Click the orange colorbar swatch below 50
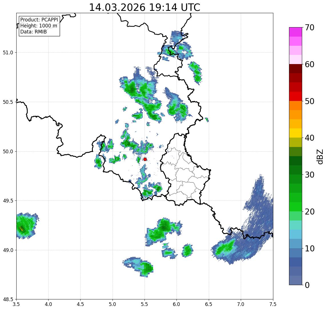The width and height of the screenshot is (327, 310). pos(296,106)
